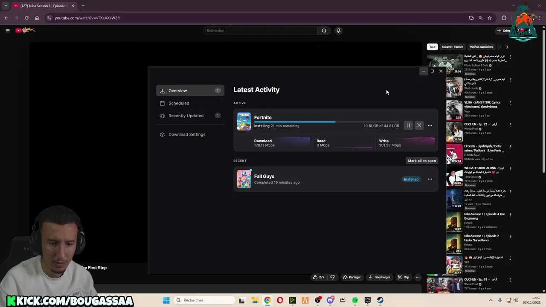Screen dimensions: 546x307
Task: Click Partager share button
Action: pyautogui.click(x=352, y=277)
